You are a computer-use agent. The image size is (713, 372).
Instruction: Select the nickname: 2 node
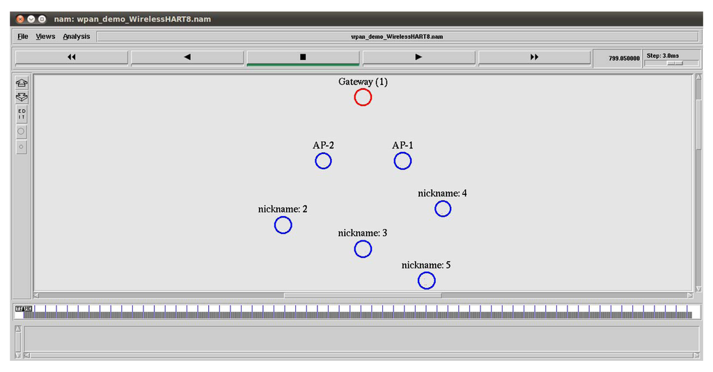(x=283, y=225)
